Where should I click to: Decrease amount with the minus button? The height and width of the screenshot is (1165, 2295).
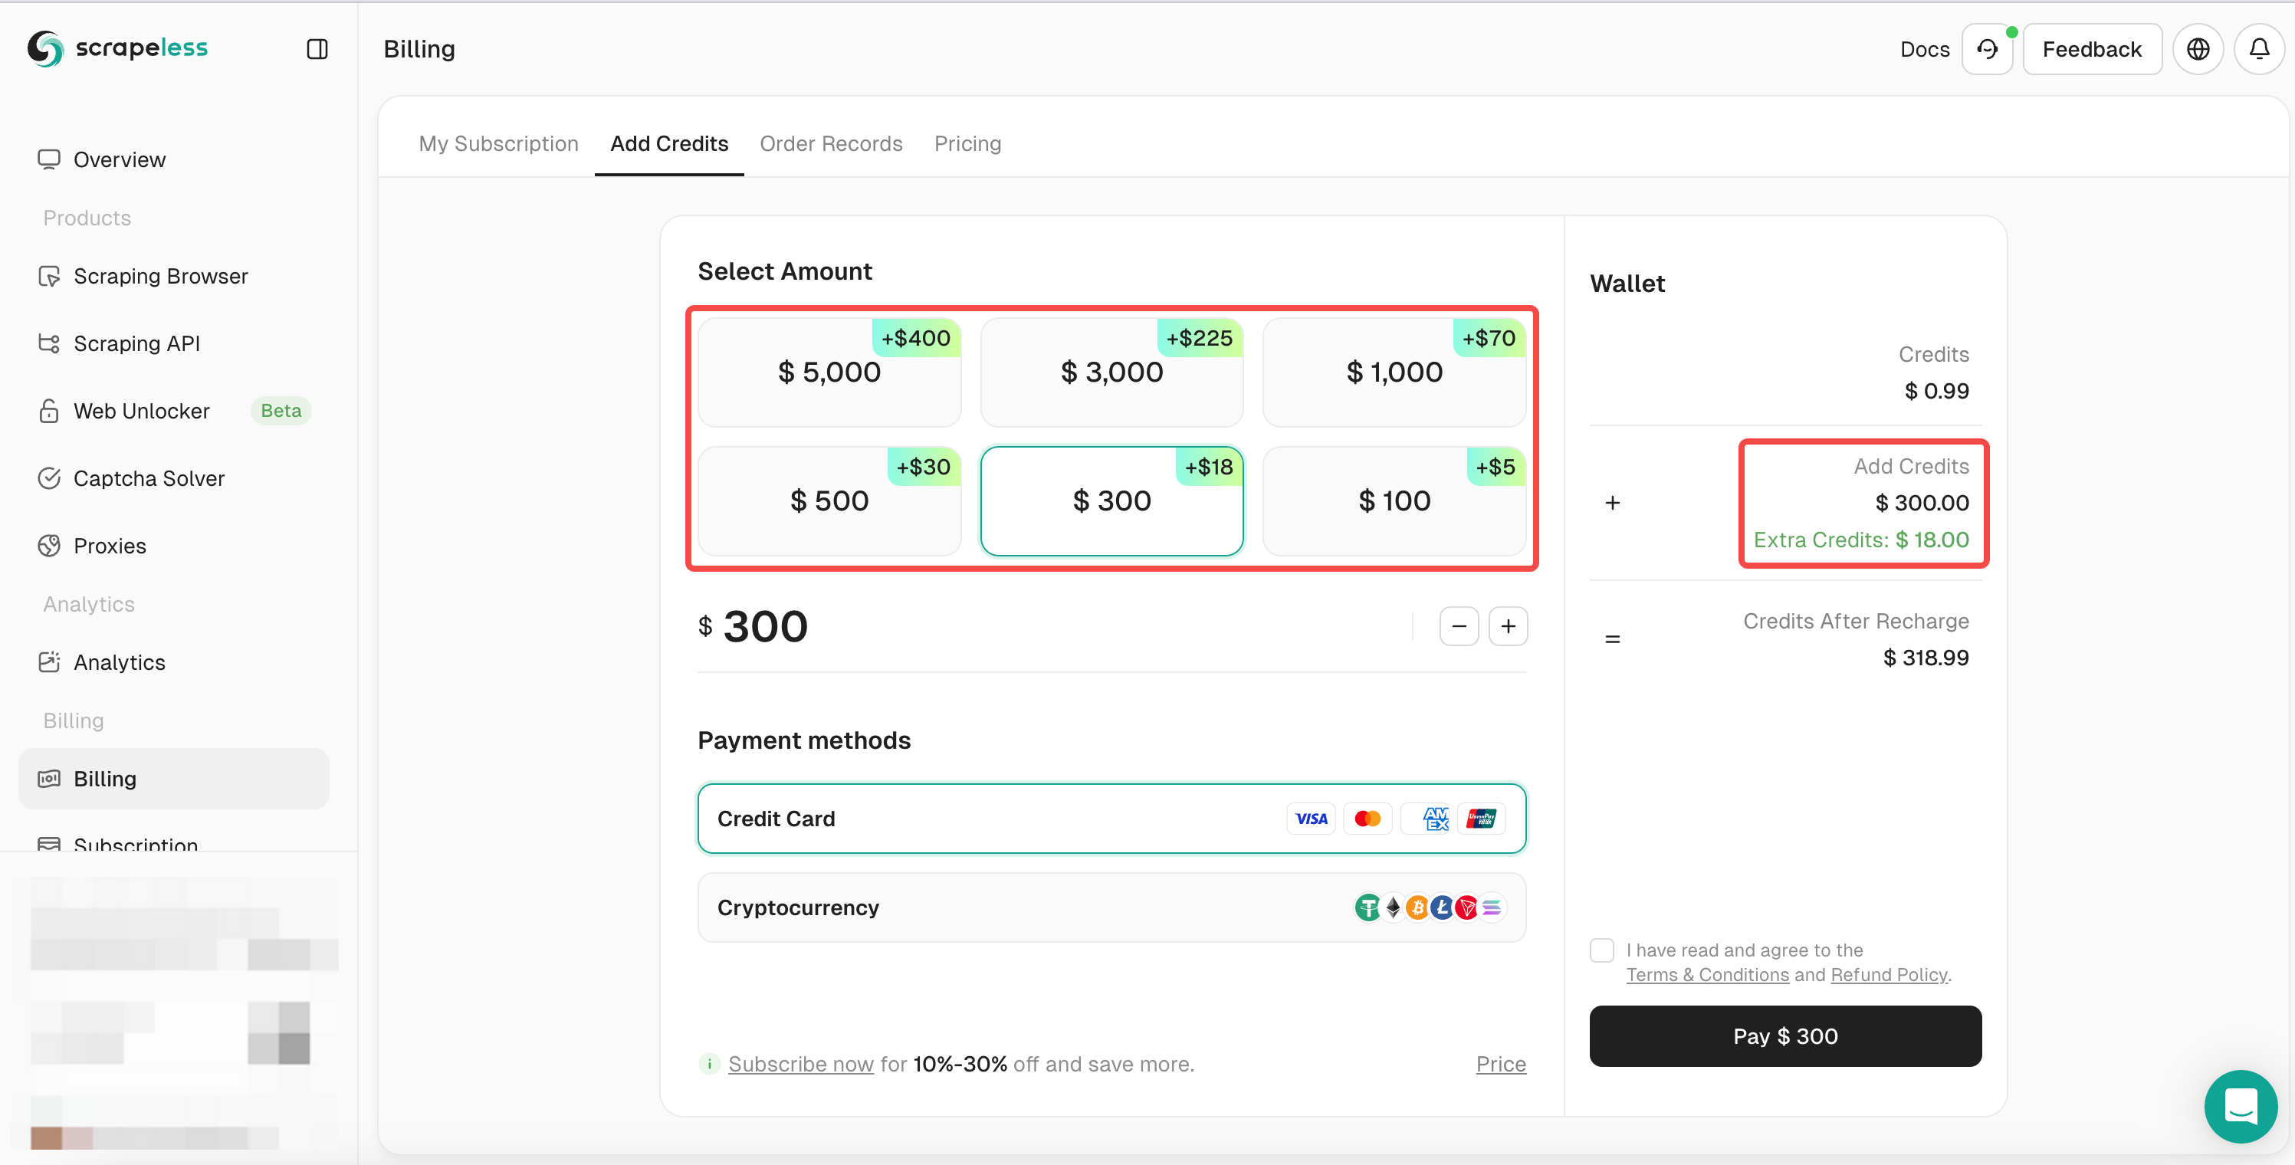tap(1459, 626)
